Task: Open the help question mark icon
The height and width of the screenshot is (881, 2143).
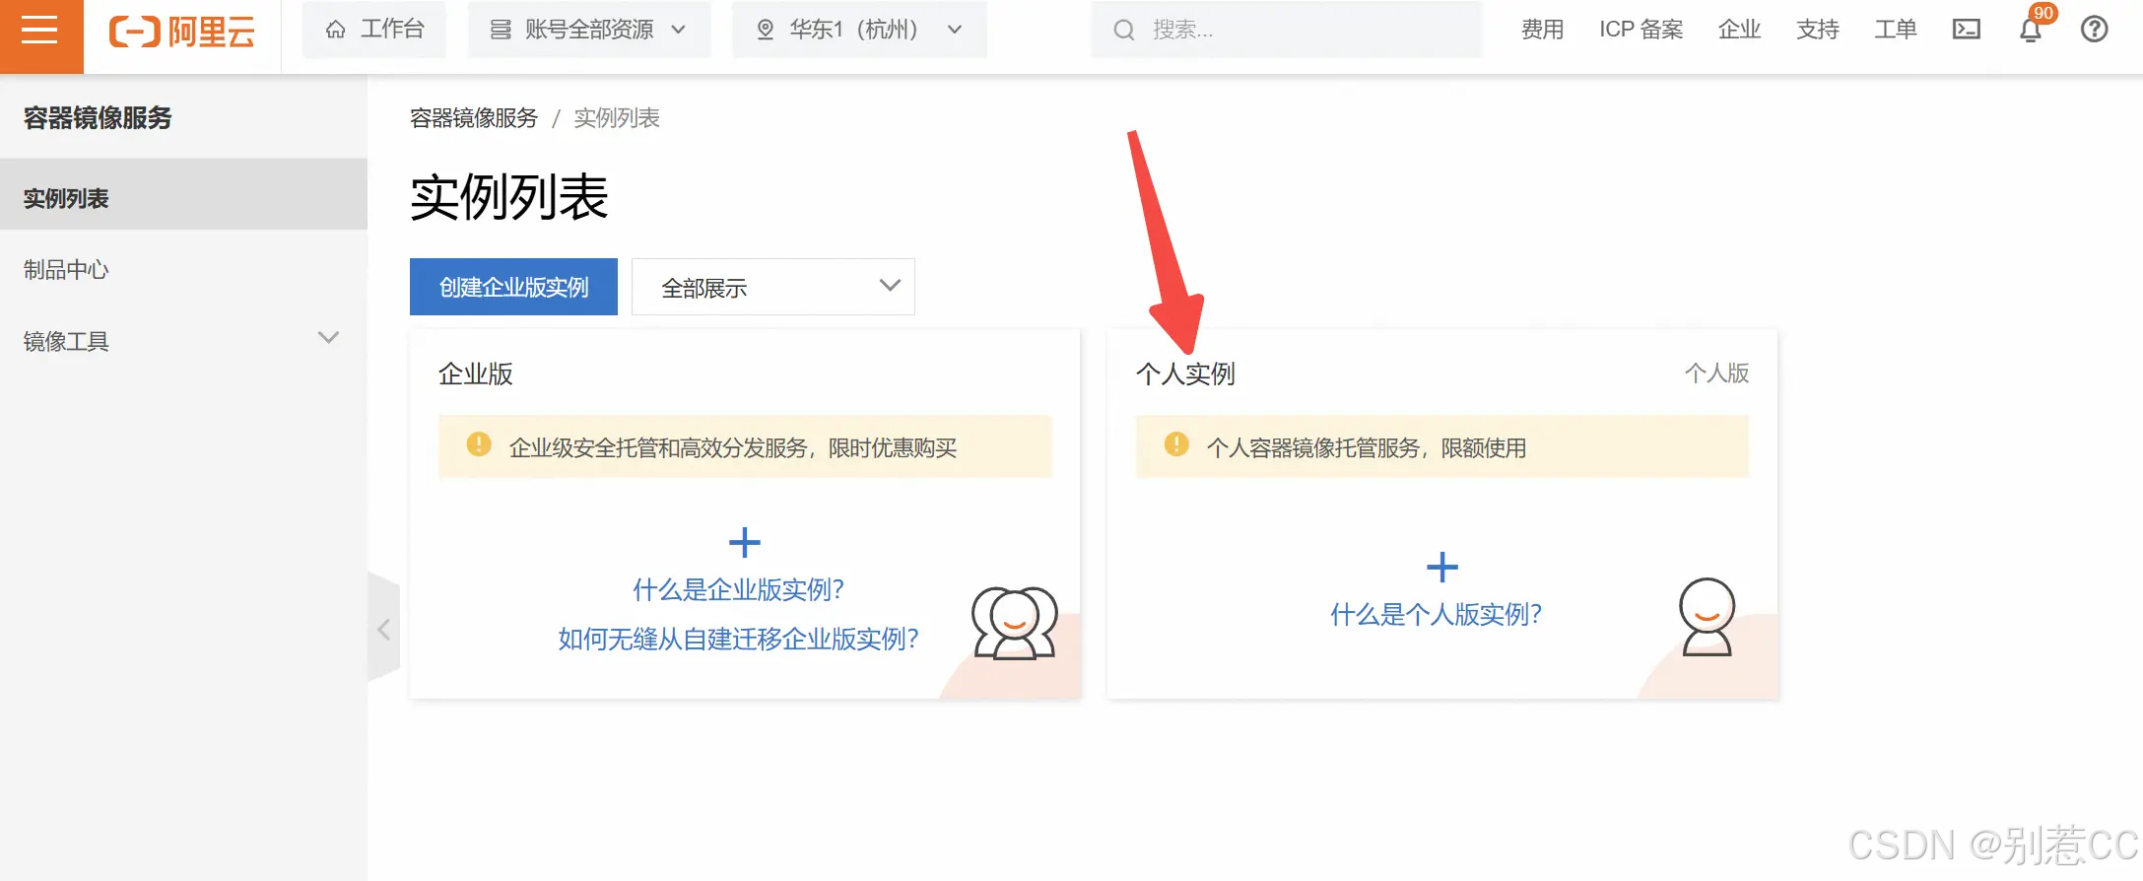Action: tap(2095, 30)
